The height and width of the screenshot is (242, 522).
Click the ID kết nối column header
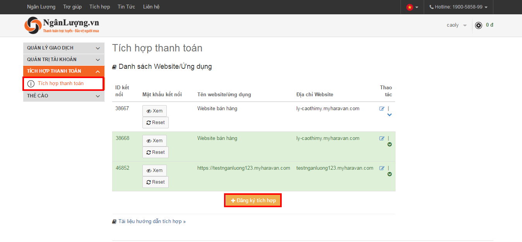pyautogui.click(x=122, y=91)
